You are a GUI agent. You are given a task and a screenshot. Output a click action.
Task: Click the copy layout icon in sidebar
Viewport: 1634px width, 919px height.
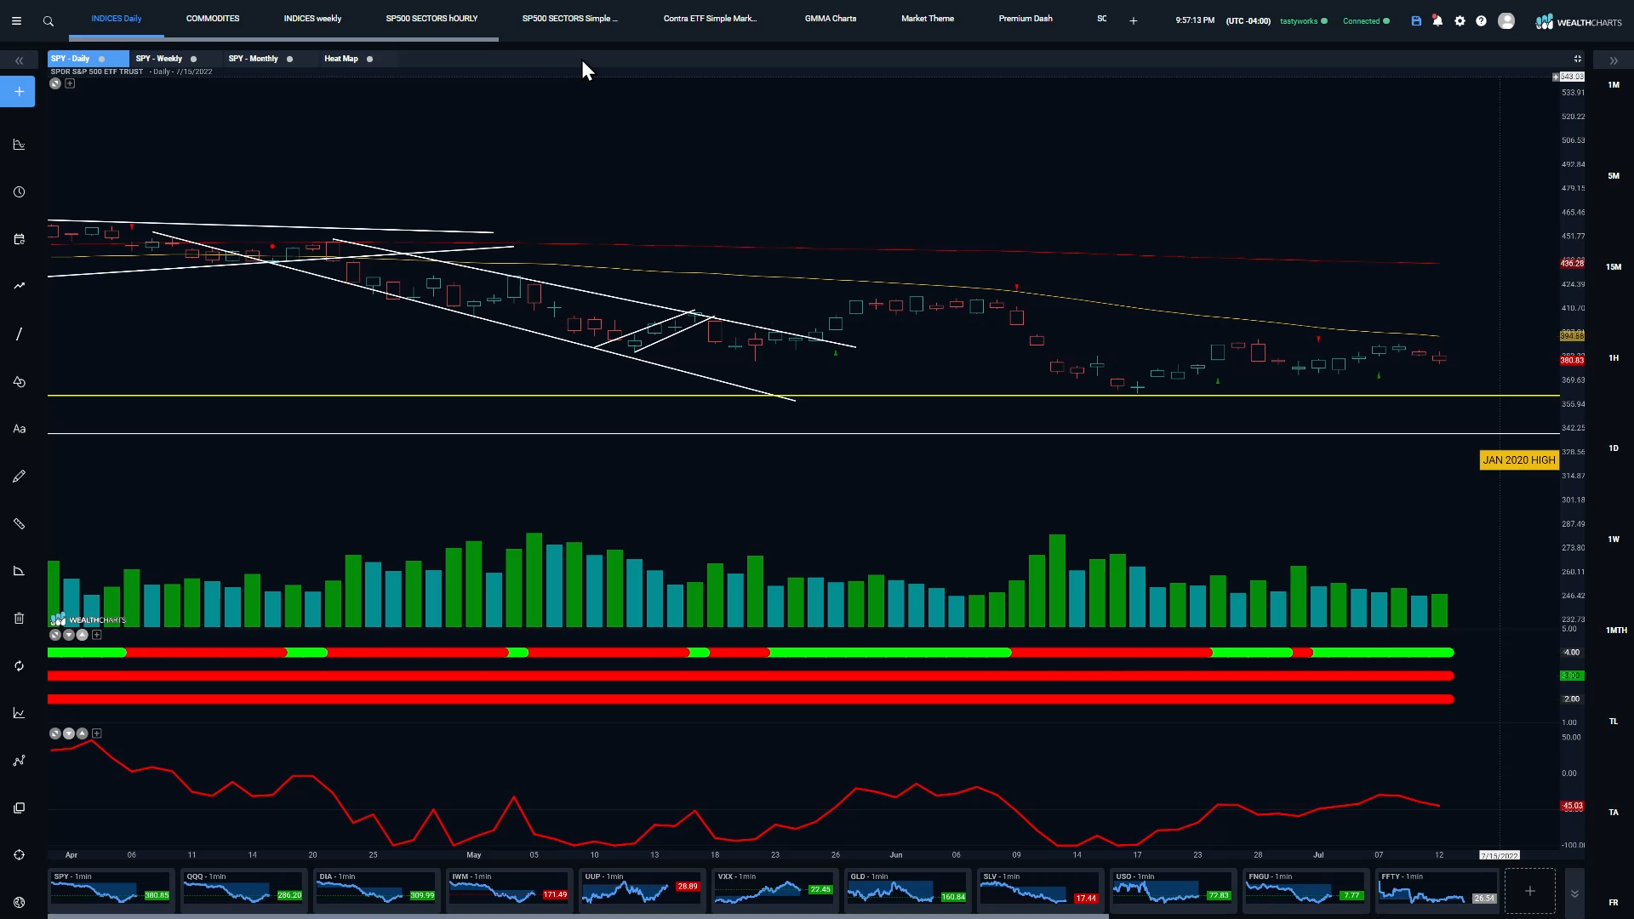pos(19,808)
